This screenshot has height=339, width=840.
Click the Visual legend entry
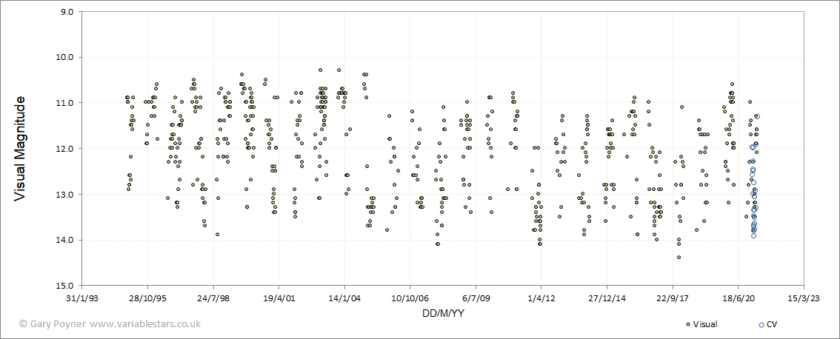701,324
